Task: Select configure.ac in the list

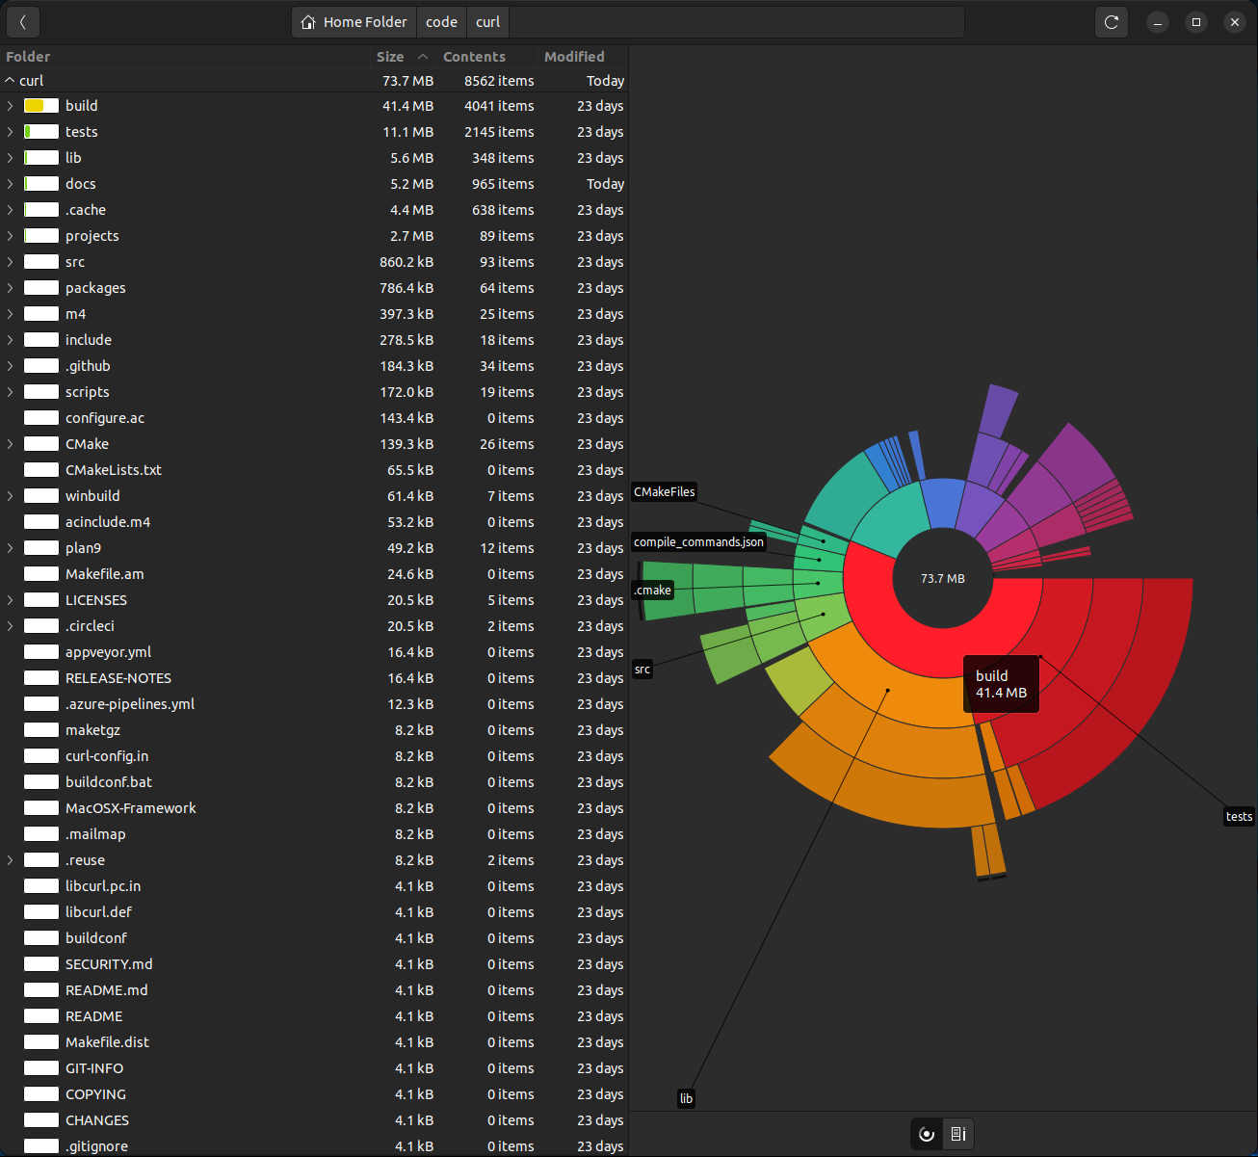Action: 314,418
